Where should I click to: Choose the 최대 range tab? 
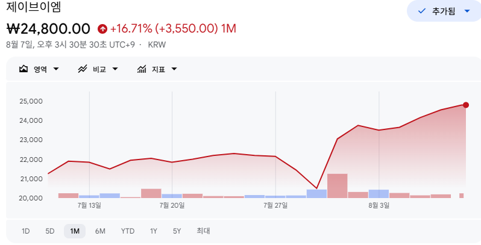click(x=203, y=231)
